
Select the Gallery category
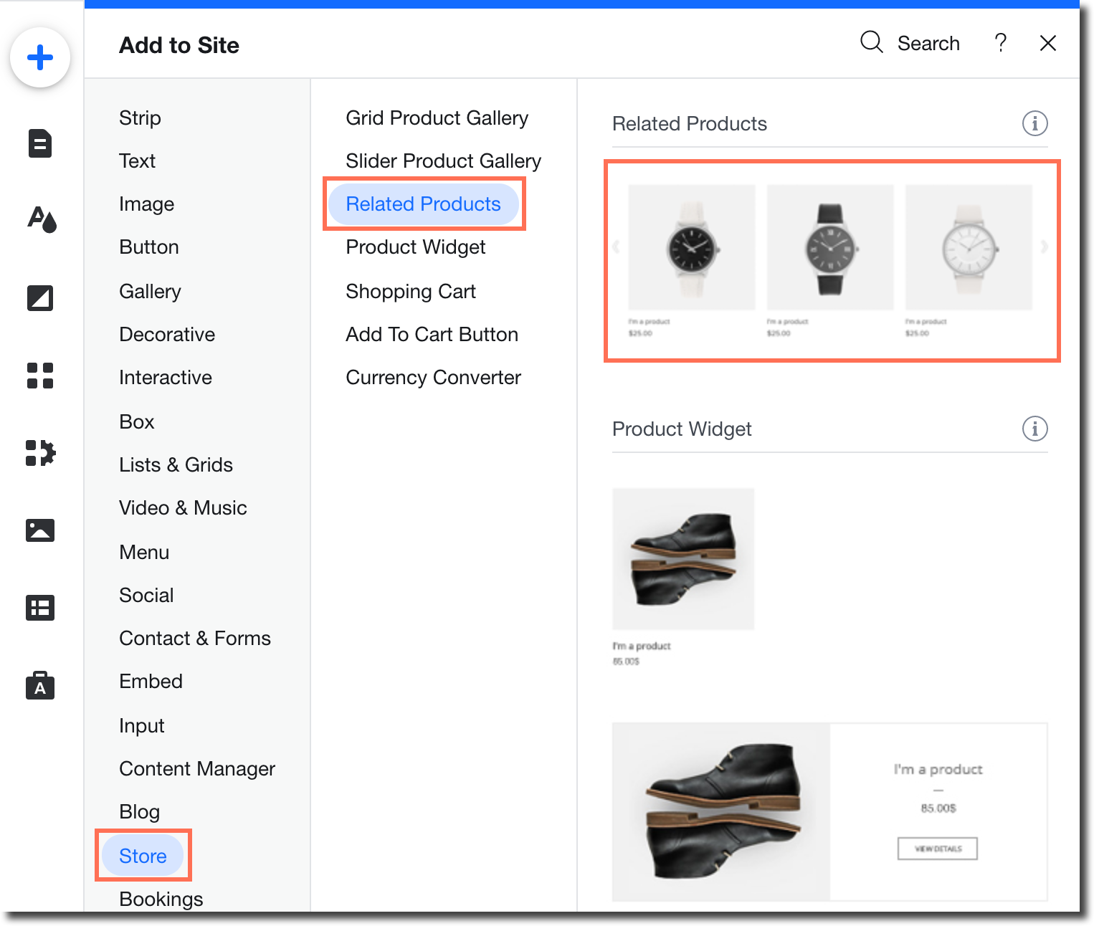coord(150,292)
